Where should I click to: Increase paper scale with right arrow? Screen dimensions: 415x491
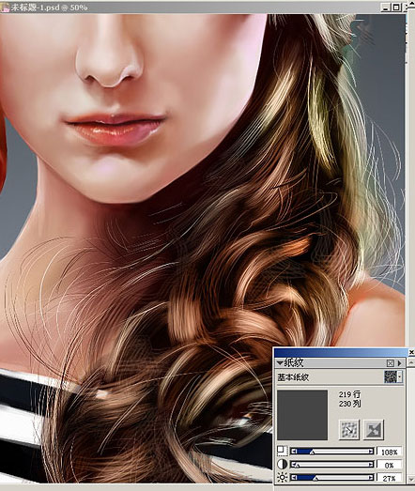[x=371, y=452]
